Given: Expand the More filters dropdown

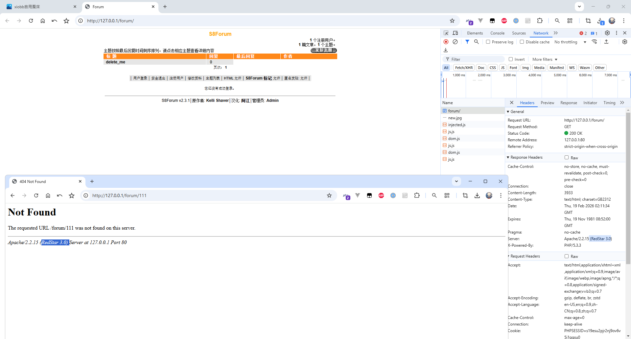Looking at the screenshot, I should click(x=545, y=59).
